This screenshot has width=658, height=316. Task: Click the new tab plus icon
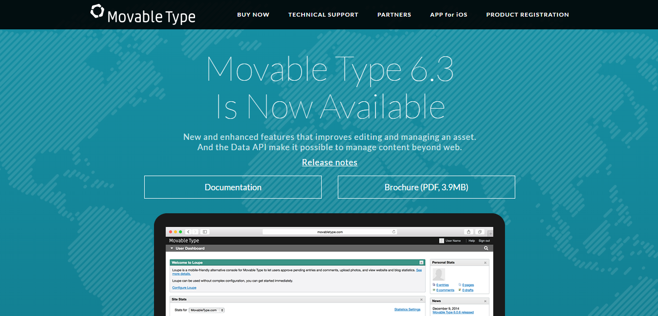click(x=490, y=233)
